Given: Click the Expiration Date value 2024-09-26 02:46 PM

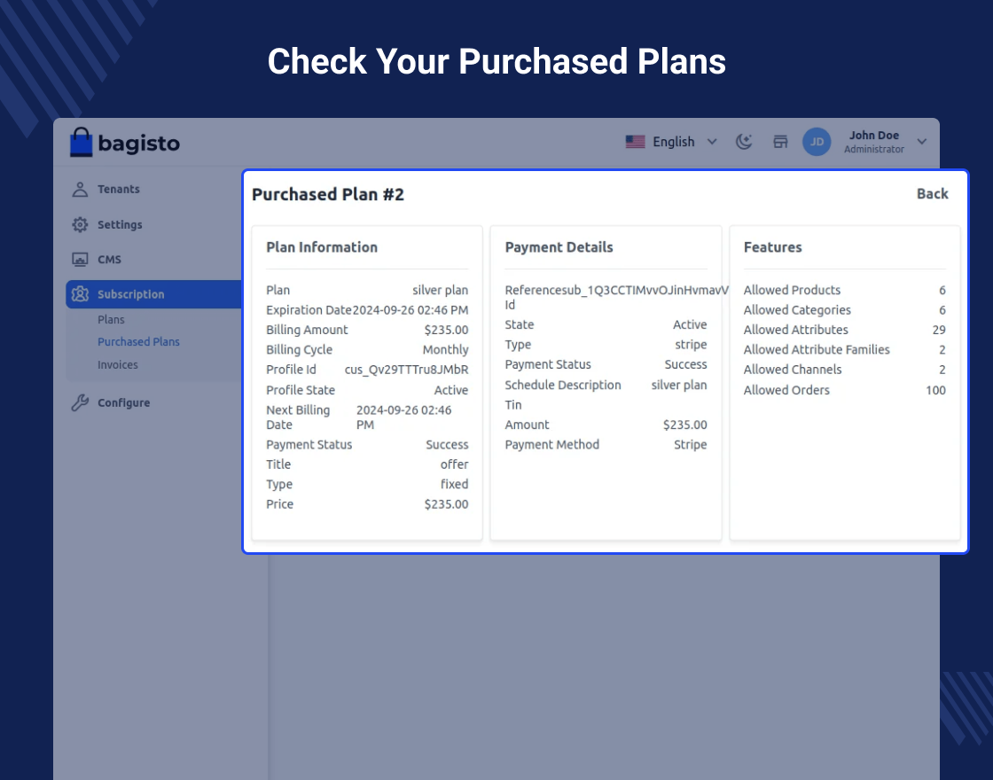Looking at the screenshot, I should coord(410,310).
